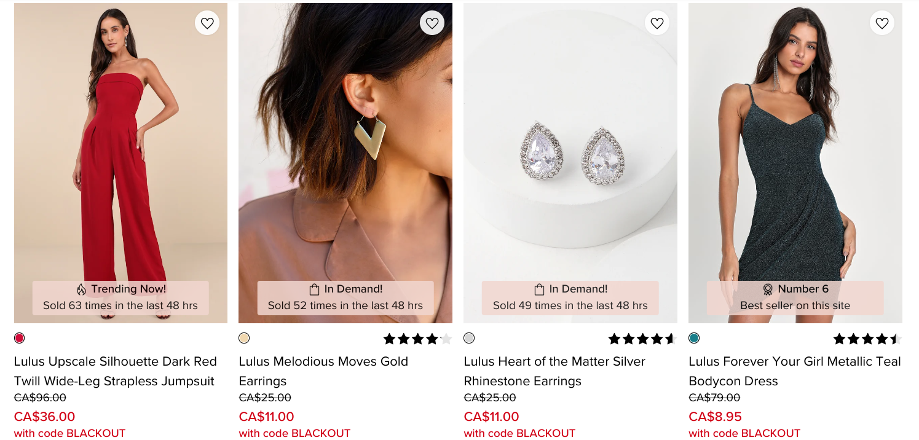Click the award ribbon icon beside Number 6
919x440 pixels.
click(768, 289)
